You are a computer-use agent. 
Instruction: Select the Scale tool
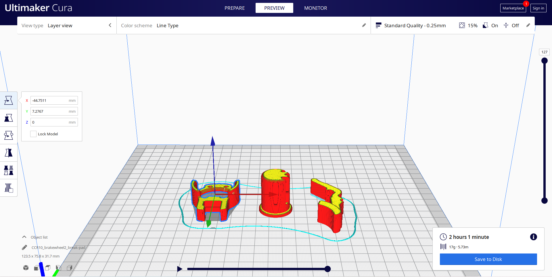point(9,118)
